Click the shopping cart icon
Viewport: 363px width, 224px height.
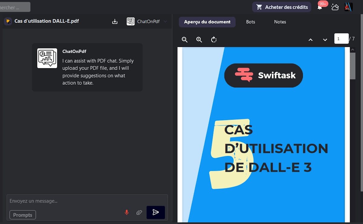tap(259, 7)
